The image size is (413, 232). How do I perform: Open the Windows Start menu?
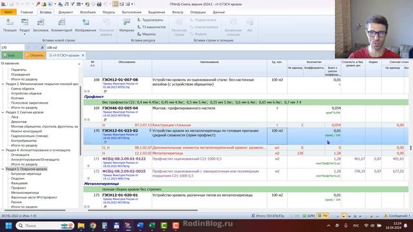click(8, 226)
